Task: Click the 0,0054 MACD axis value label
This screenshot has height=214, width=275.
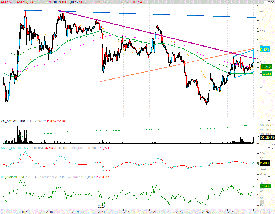Action: pyautogui.click(x=265, y=163)
